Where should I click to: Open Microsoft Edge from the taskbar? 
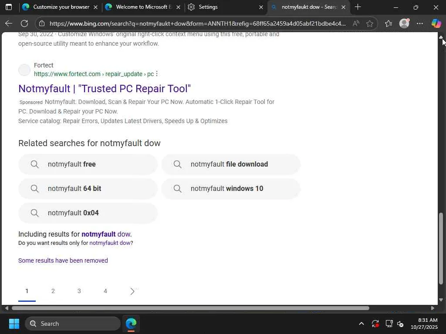point(131,324)
